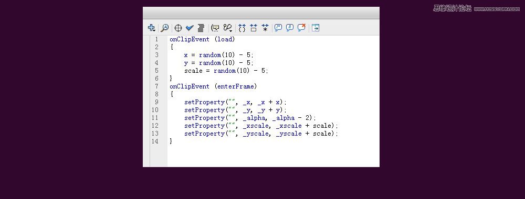Click the Insert target path crosshair icon
The width and height of the screenshot is (525, 199).
coord(178,28)
